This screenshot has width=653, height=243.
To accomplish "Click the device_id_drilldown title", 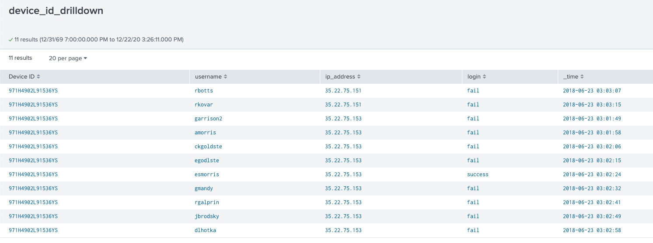I will (56, 11).
